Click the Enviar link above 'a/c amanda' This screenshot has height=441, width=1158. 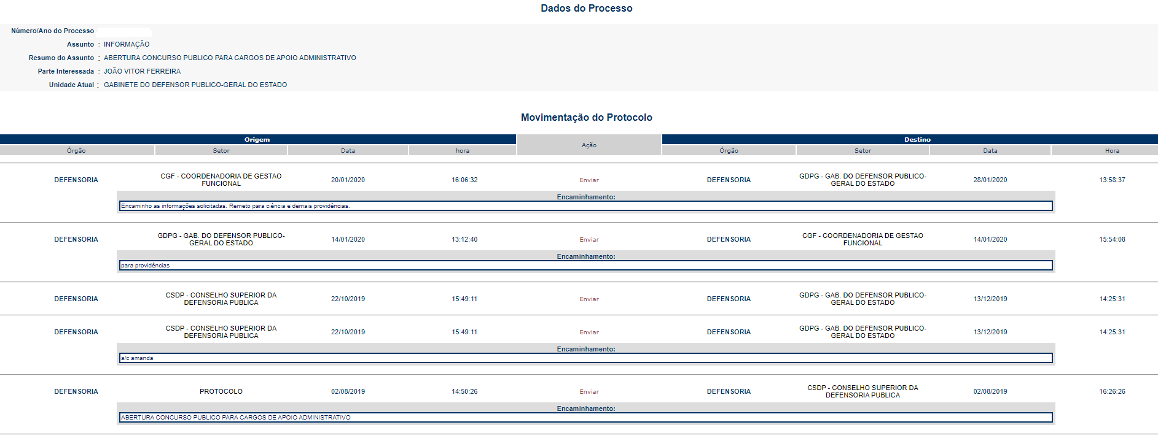tap(589, 332)
